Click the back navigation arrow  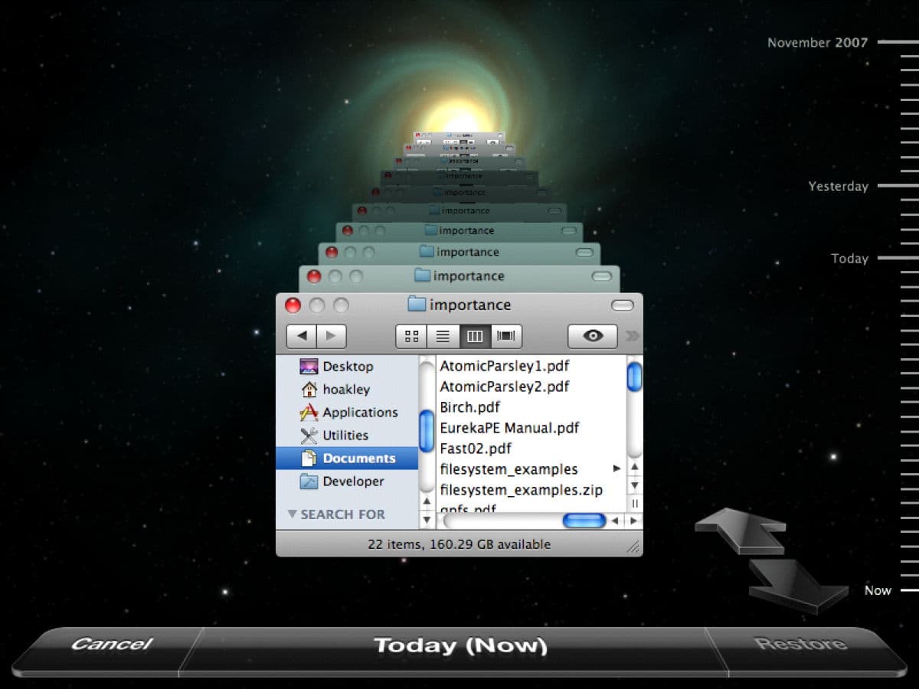302,335
